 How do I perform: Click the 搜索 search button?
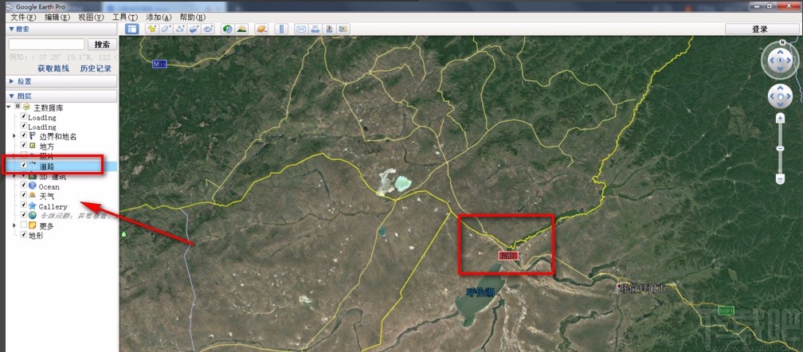(x=103, y=45)
